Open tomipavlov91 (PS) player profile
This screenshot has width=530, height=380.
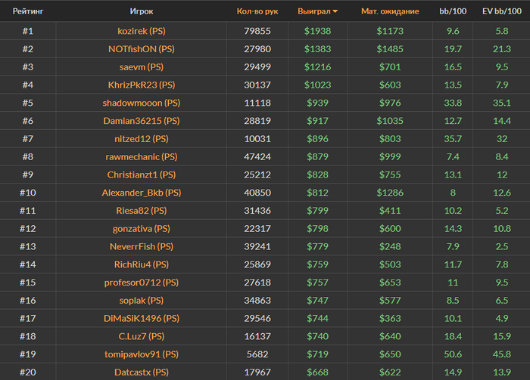pyautogui.click(x=141, y=354)
